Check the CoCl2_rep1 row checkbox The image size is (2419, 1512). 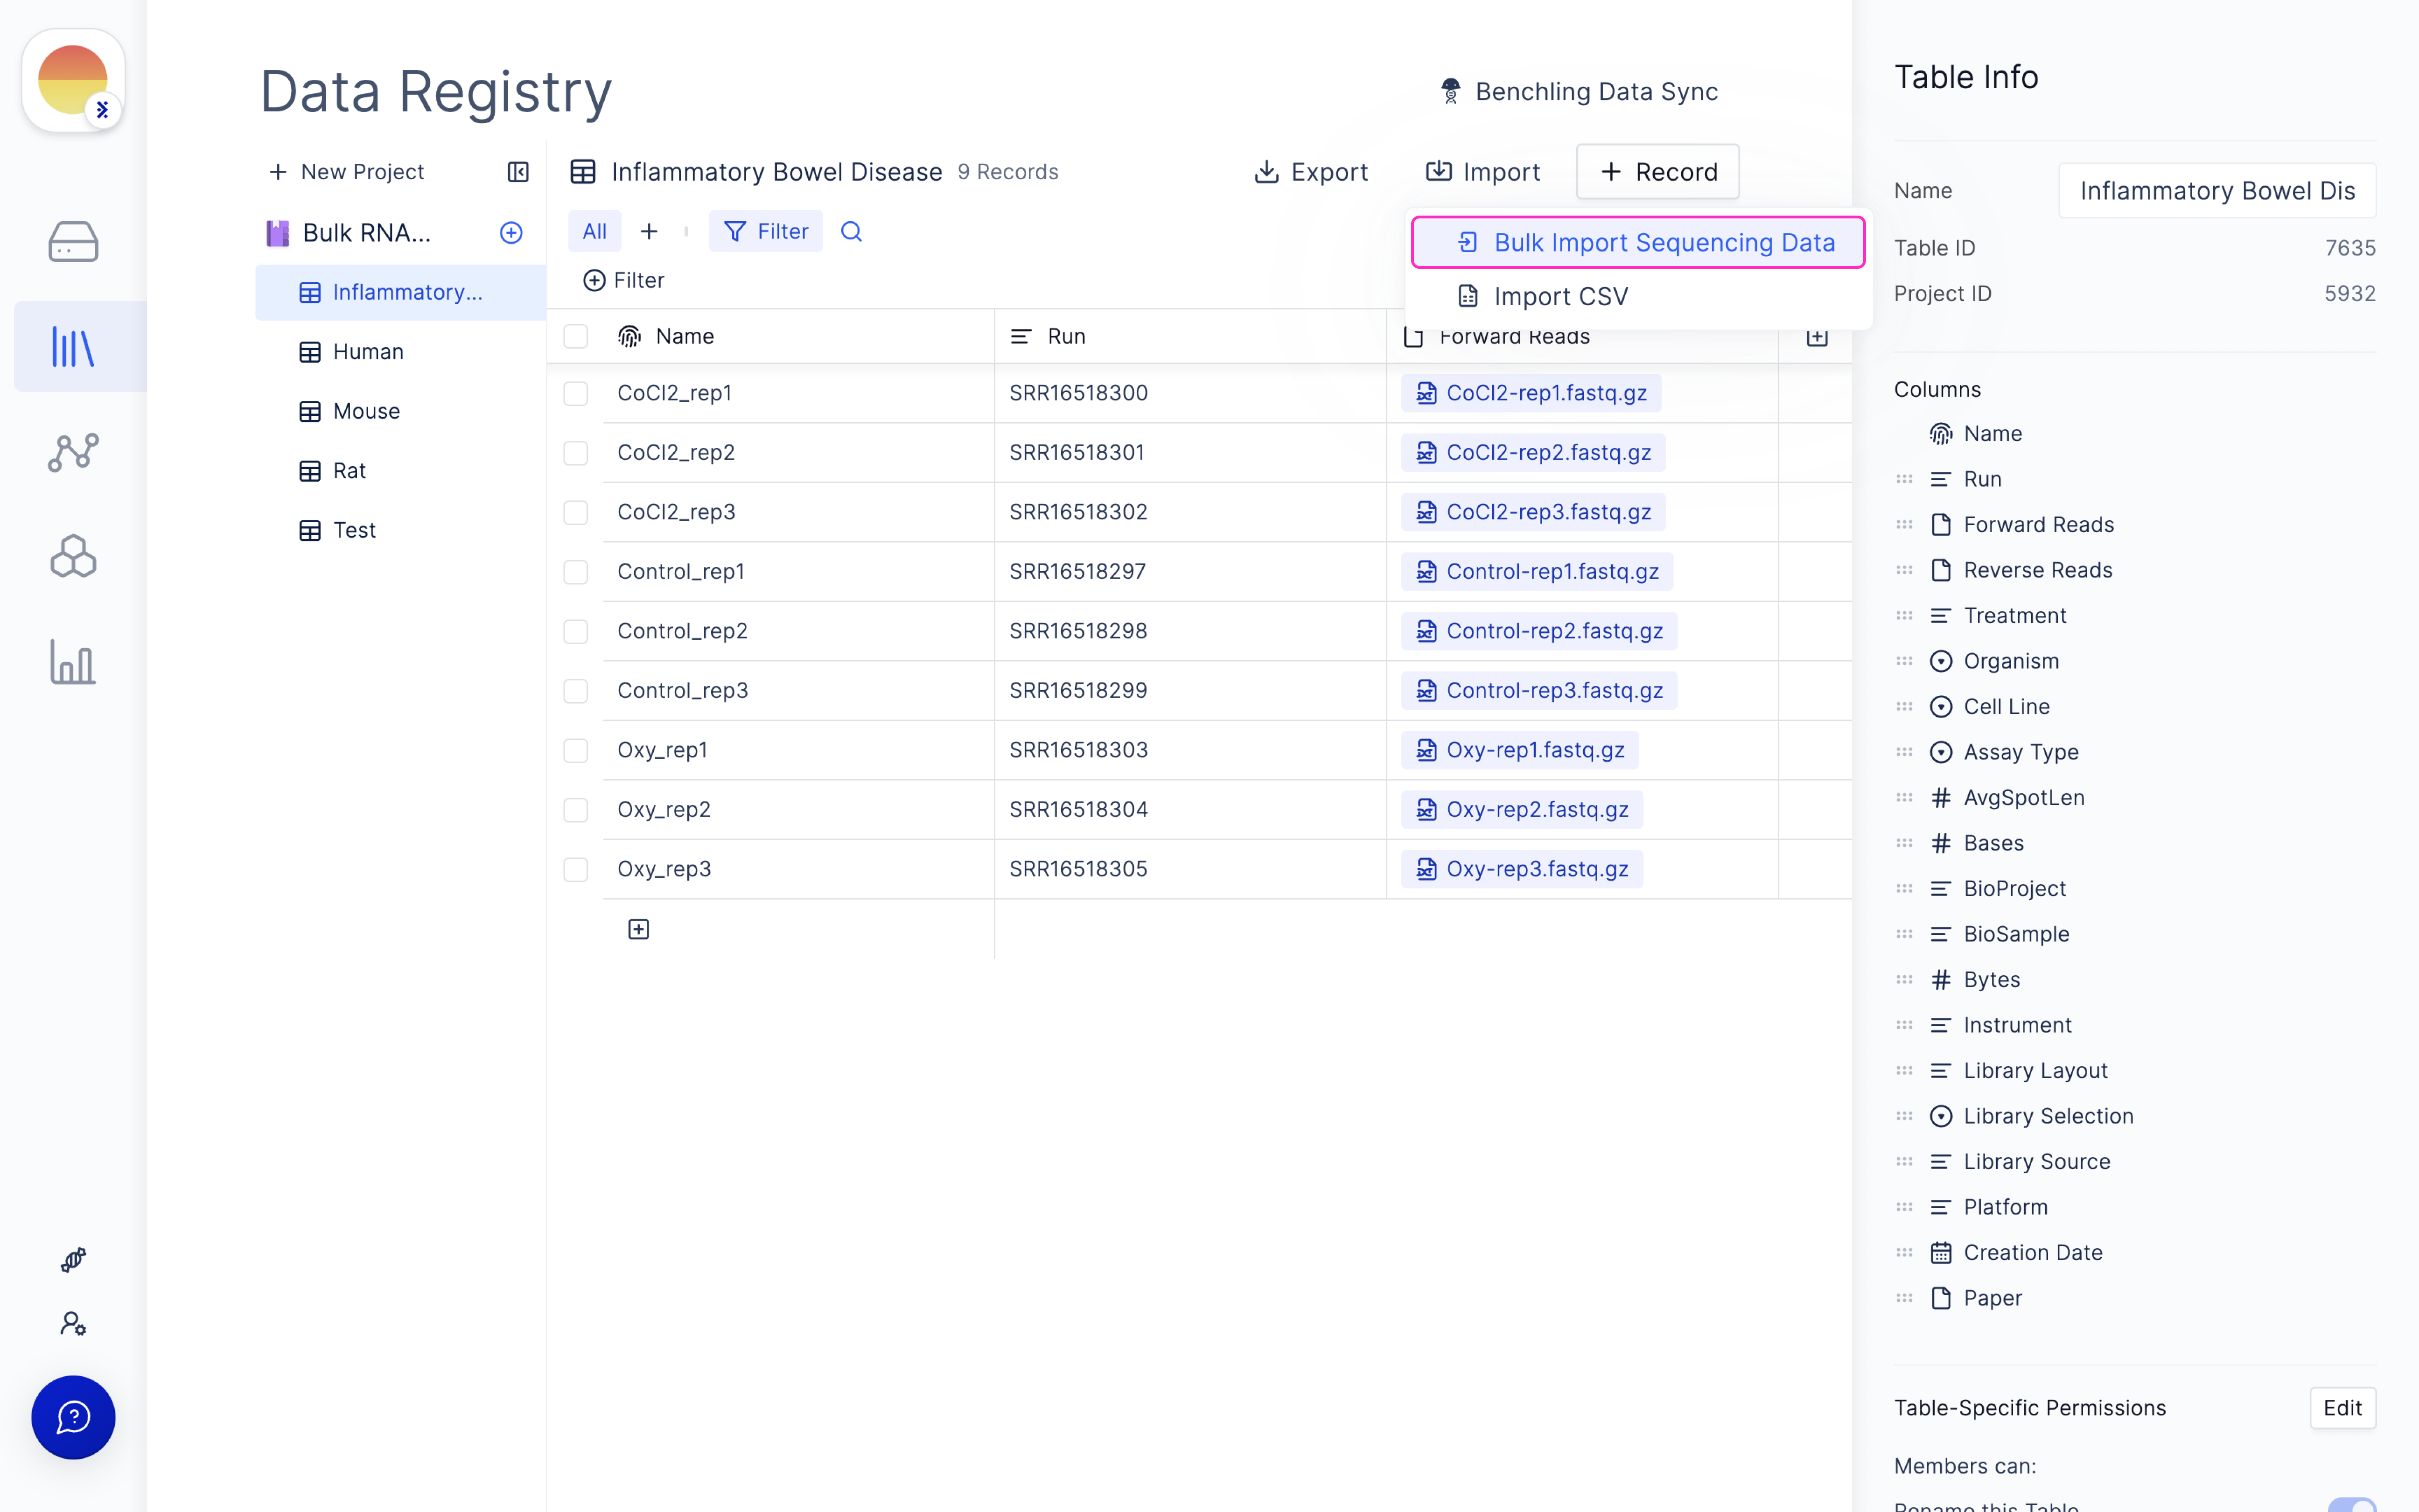click(x=576, y=393)
